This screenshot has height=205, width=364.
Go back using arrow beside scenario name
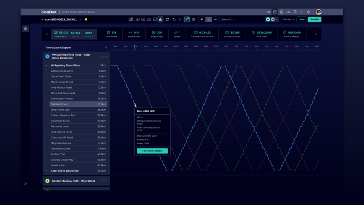(x=43, y=19)
